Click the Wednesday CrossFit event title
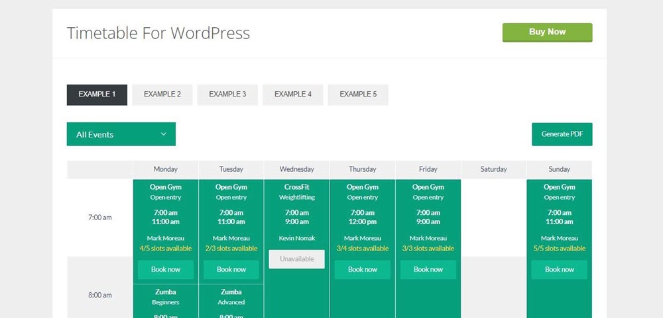 click(x=296, y=187)
